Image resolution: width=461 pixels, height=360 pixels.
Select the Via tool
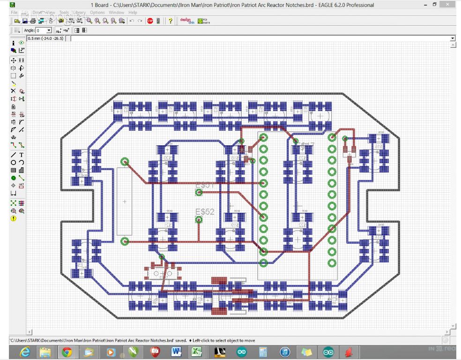(x=13, y=178)
